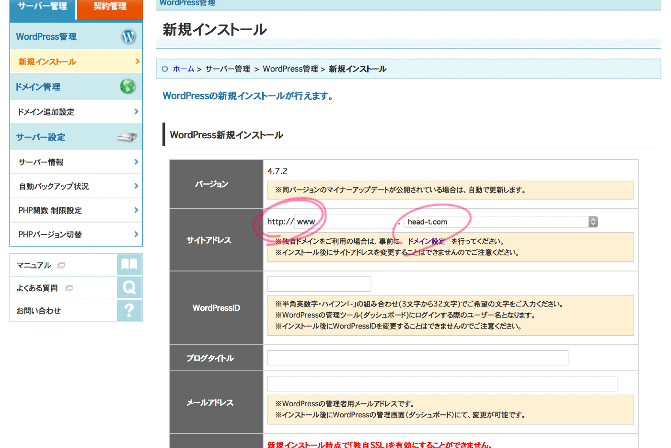The width and height of the screenshot is (671, 448).
Task: Open PHP関数 制限設定 menu item
Action: point(76,210)
